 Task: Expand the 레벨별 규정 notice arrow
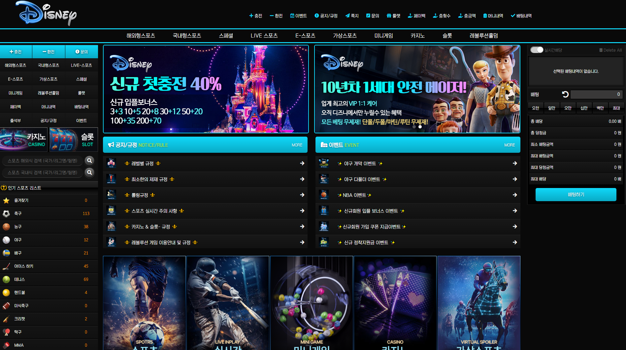(x=302, y=163)
